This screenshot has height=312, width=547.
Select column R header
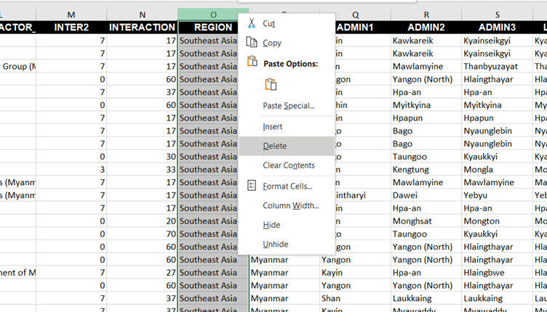pyautogui.click(x=426, y=15)
